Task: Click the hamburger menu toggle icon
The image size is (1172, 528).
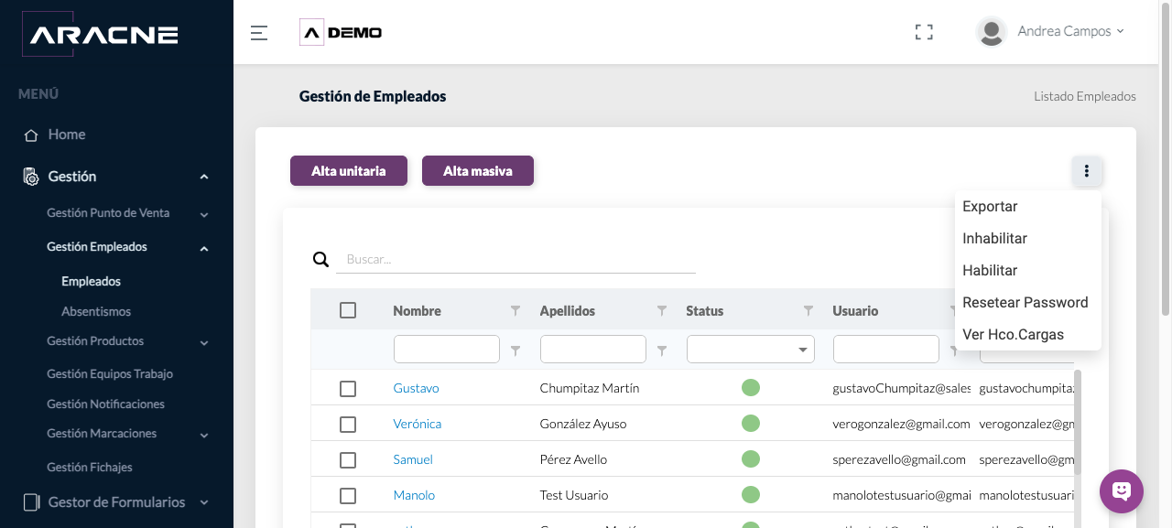Action: tap(259, 33)
